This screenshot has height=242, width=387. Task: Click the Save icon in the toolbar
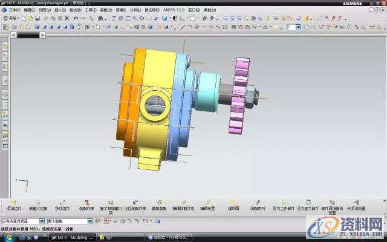coord(36,18)
